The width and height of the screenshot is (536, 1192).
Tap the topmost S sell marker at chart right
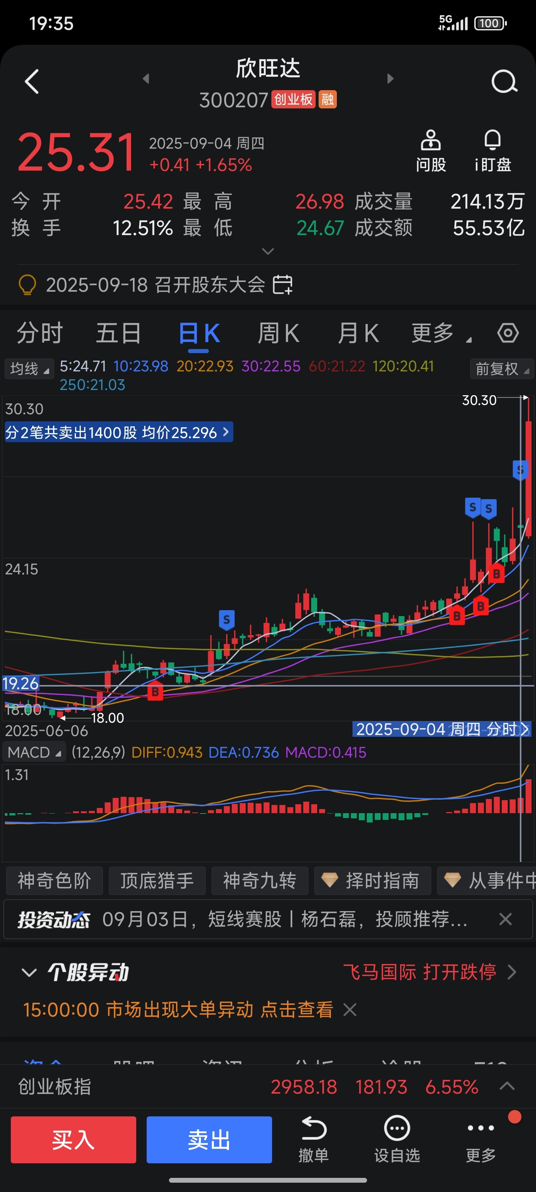[x=520, y=470]
